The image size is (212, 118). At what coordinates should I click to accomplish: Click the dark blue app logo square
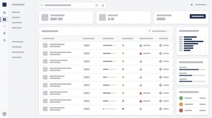point(5,5)
